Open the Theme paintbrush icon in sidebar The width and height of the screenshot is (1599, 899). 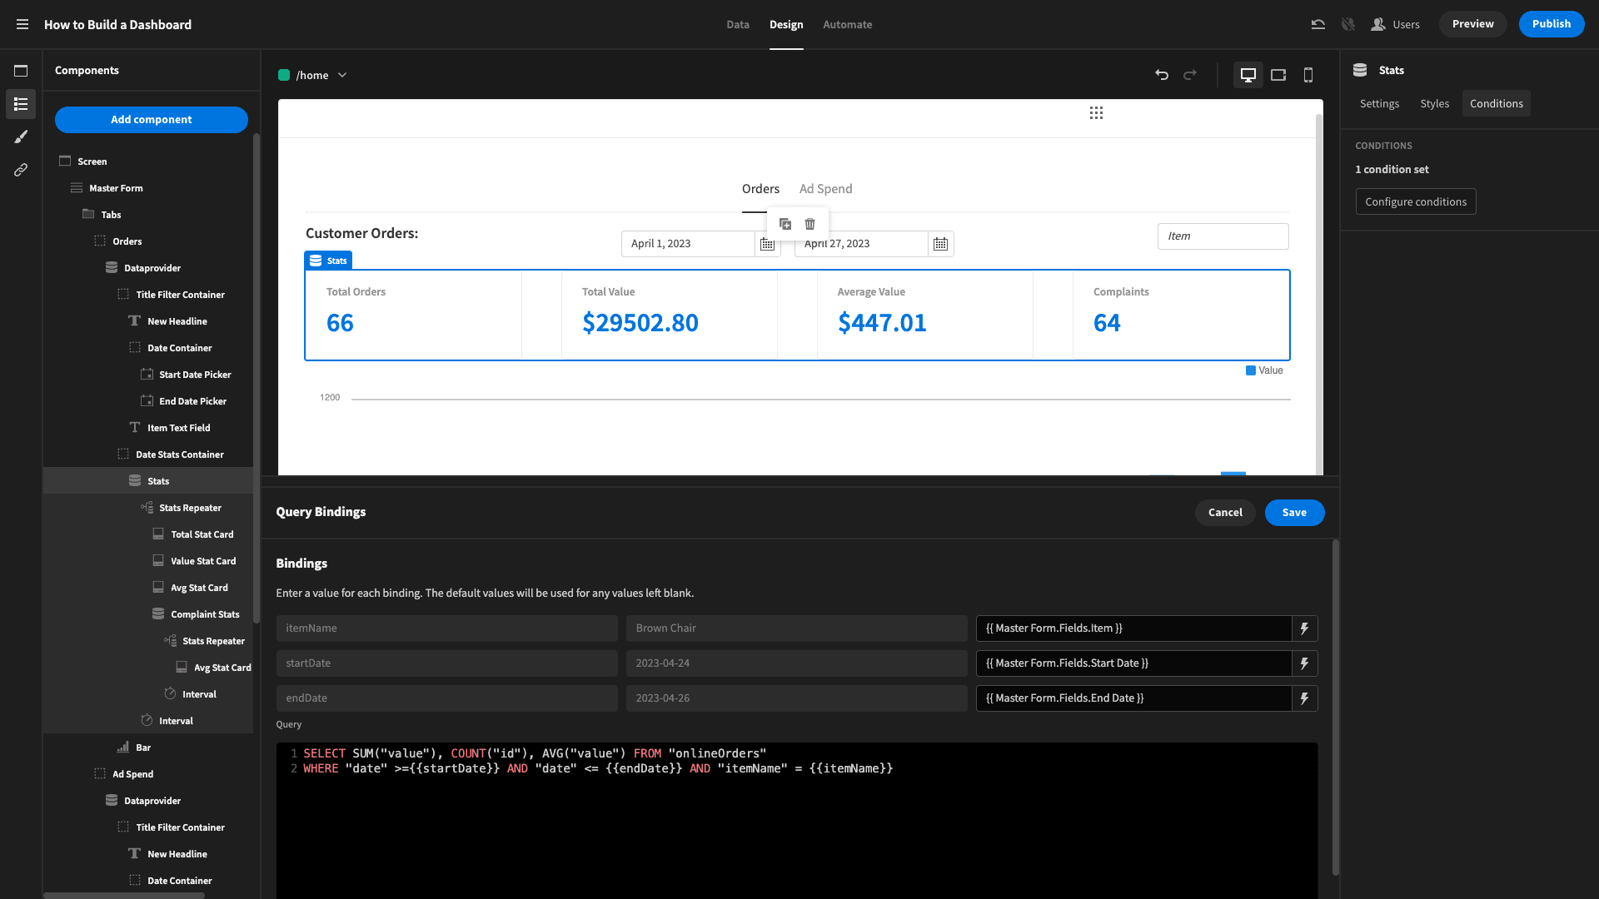pos(21,137)
